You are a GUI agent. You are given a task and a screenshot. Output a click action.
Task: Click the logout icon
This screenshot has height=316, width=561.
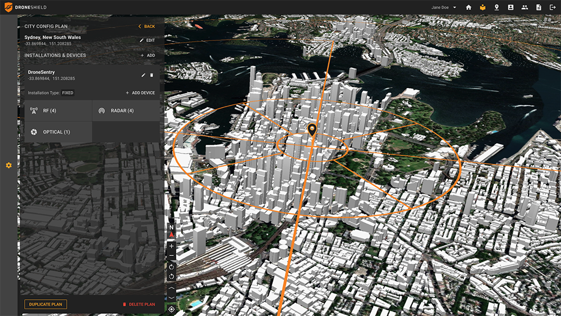point(553,7)
